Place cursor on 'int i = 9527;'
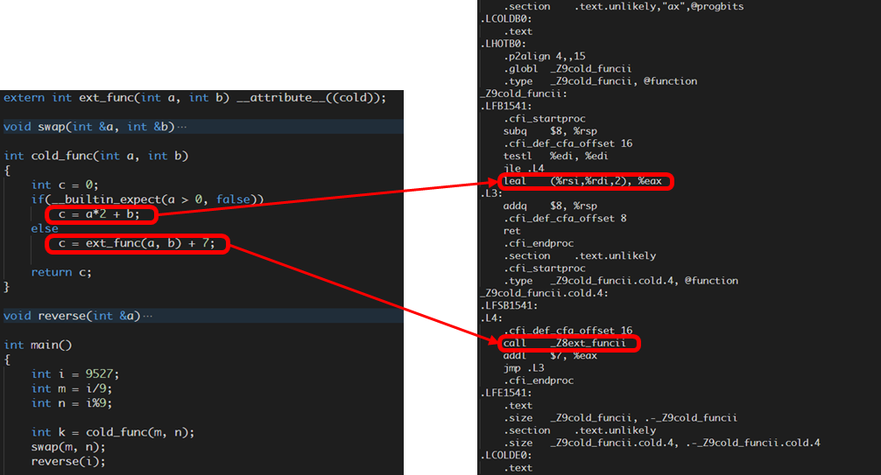This screenshot has height=475, width=881. pyautogui.click(x=74, y=374)
